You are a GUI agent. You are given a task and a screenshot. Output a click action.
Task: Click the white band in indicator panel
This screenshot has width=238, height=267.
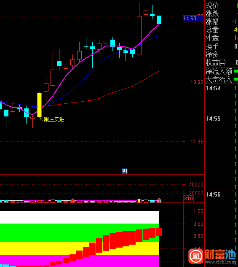[80, 217]
